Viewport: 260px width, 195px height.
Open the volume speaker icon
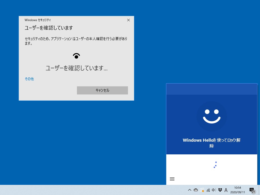click(214, 190)
